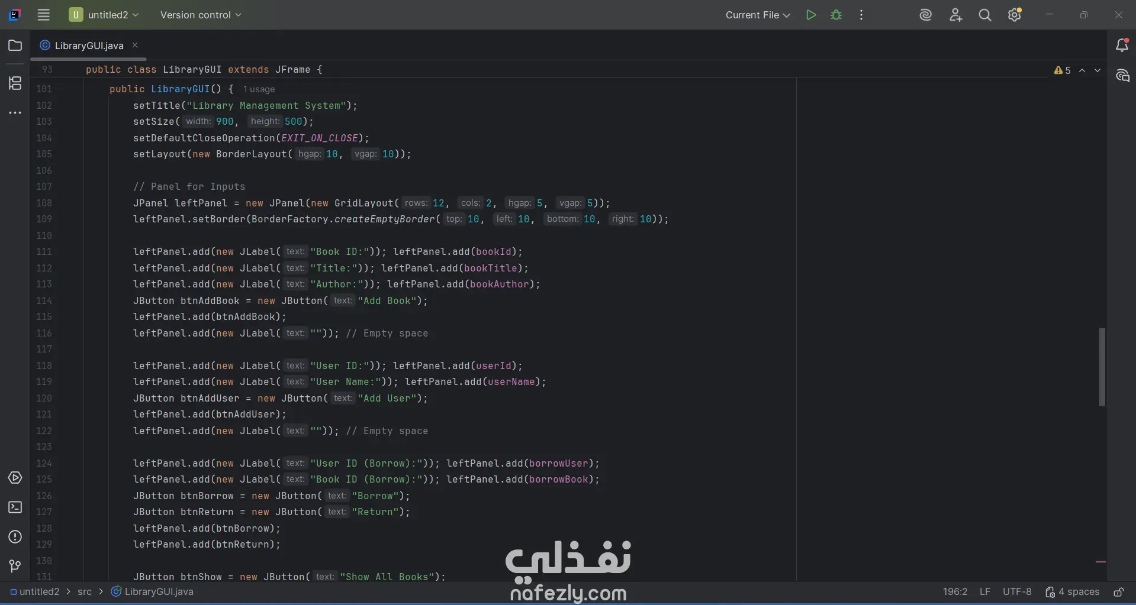Select the LibraryGUI.java editor tab
Screen dimensions: 1136x605
coord(88,46)
